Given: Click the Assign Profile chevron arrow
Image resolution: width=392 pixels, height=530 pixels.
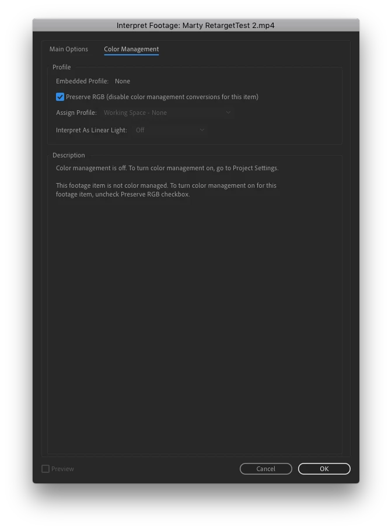Looking at the screenshot, I should (228, 113).
